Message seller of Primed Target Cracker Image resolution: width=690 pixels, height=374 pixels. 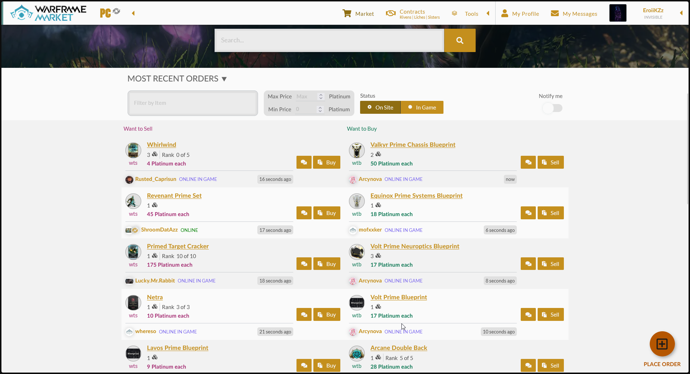click(x=304, y=264)
